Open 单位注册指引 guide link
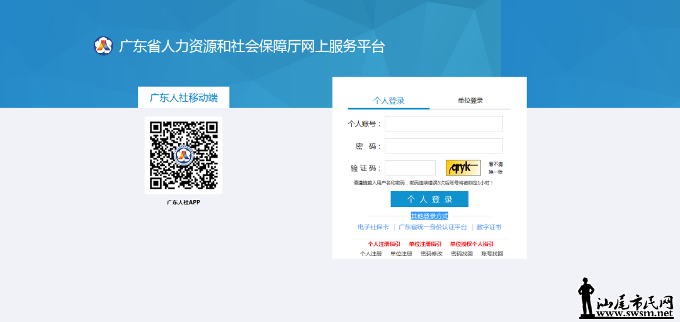Viewport: 680px width, 322px height. coord(425,244)
